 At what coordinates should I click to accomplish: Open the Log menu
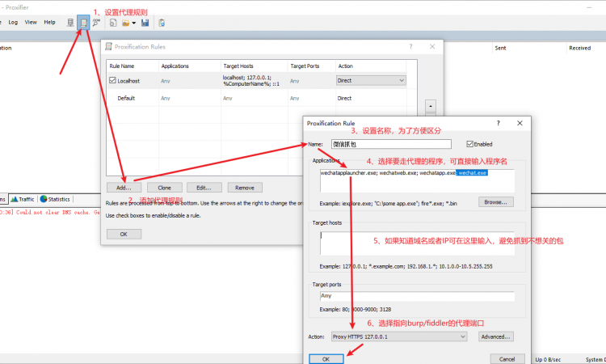(x=13, y=23)
